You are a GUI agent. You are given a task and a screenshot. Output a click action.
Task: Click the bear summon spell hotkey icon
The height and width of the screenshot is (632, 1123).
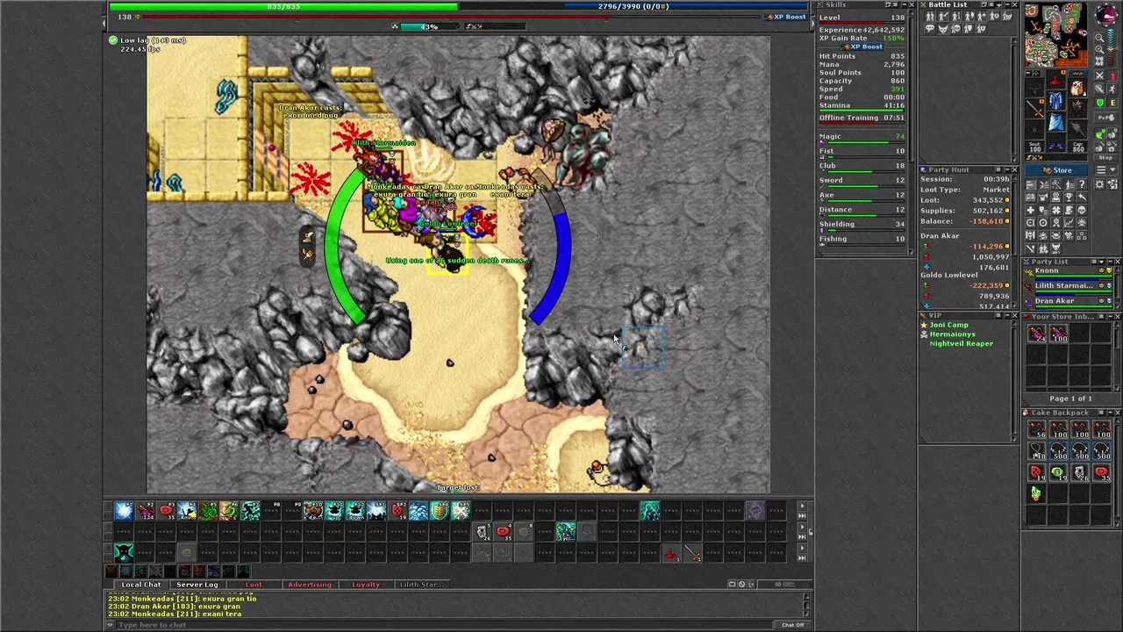click(313, 511)
